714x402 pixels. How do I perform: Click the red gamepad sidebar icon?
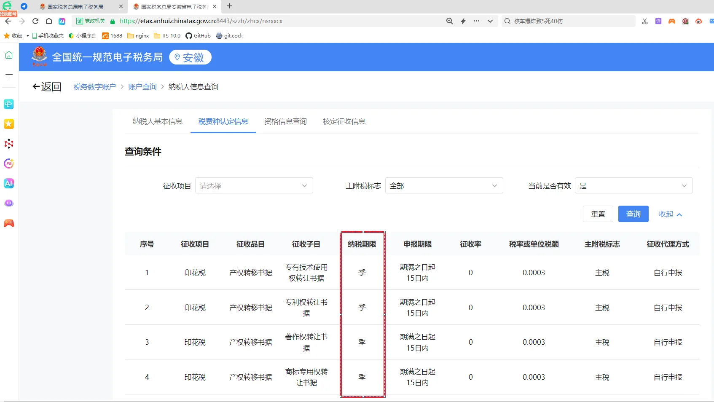[9, 223]
